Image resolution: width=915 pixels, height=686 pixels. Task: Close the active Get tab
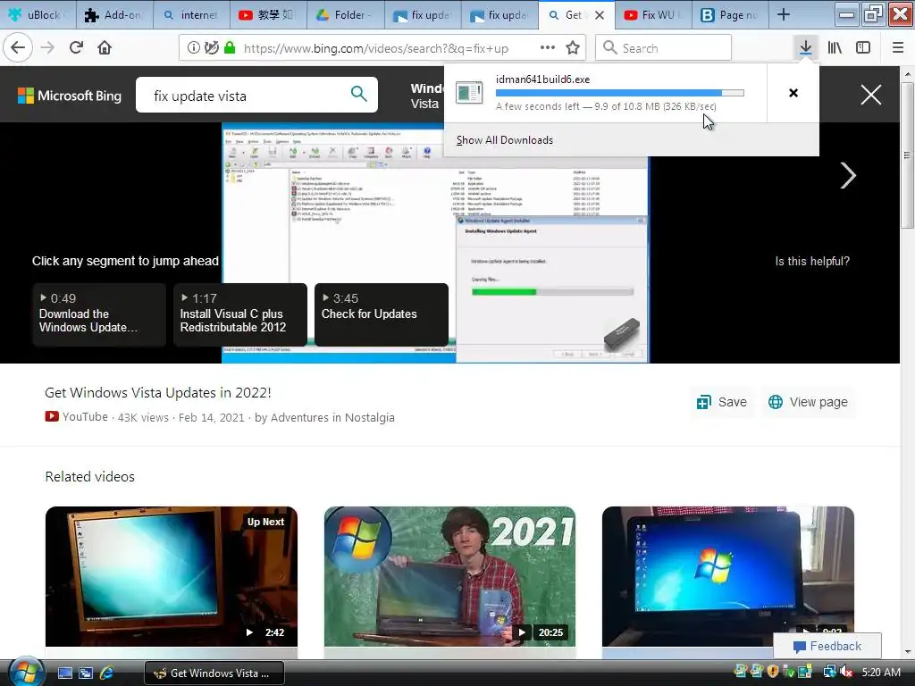tap(600, 15)
